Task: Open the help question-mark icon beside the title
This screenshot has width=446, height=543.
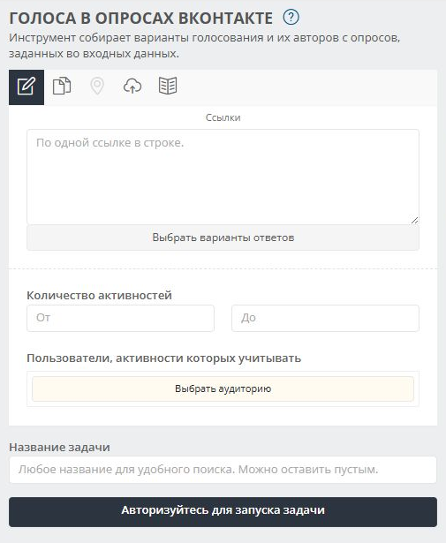Action: click(291, 17)
